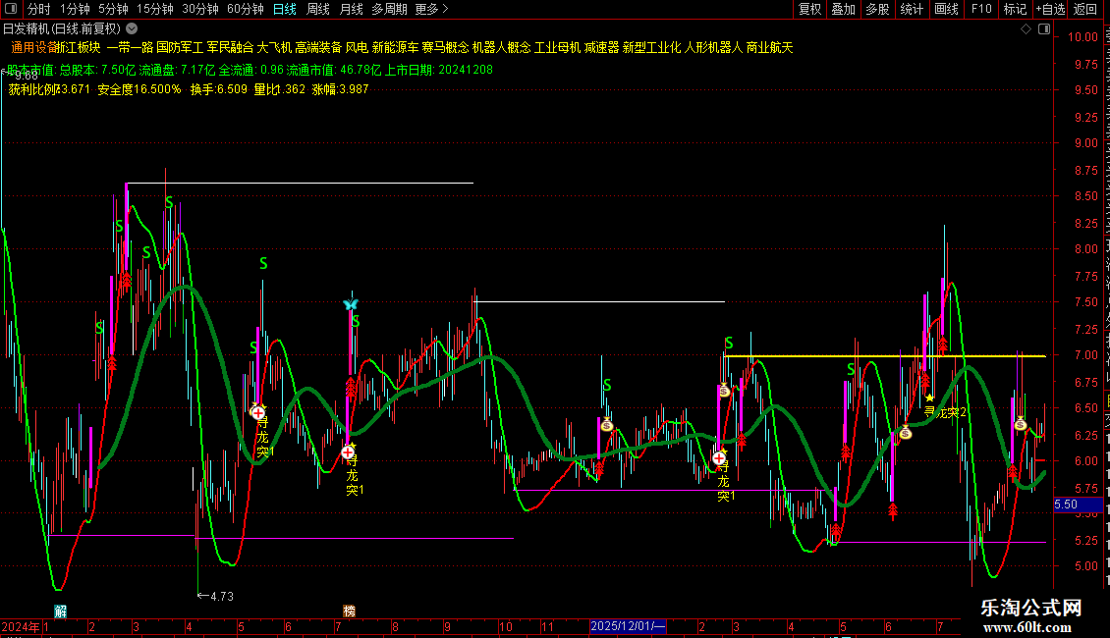Select the yellow horizontal line at 7.00
Viewport: 1110px width, 638px height.
click(x=885, y=355)
